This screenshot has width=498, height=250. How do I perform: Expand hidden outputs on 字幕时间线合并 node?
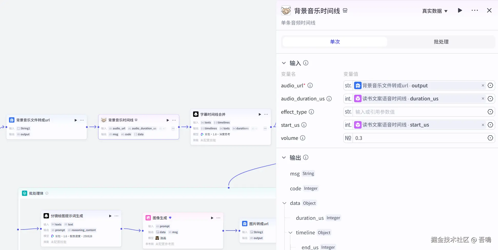[x=265, y=128]
